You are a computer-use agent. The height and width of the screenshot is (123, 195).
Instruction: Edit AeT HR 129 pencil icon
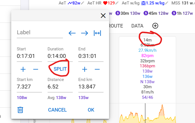point(117,3)
